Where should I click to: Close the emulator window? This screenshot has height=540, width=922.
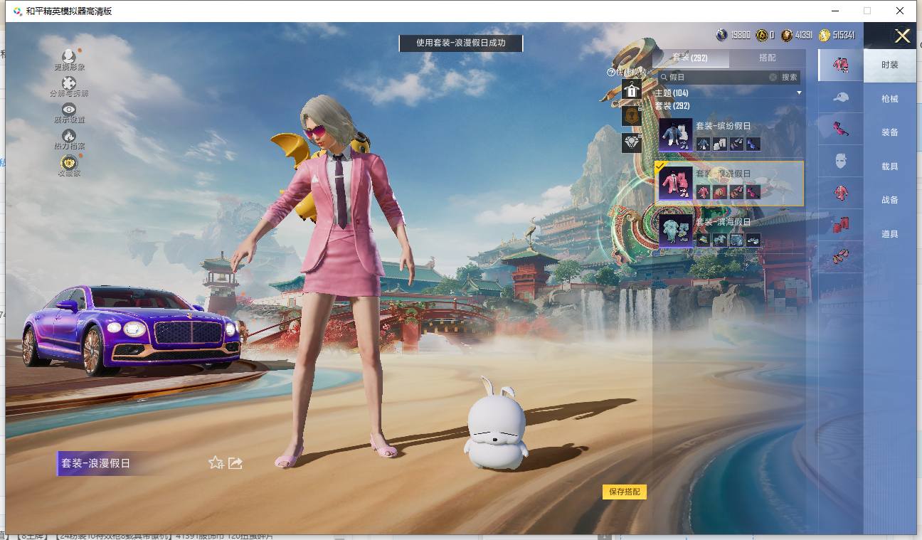[x=901, y=11]
